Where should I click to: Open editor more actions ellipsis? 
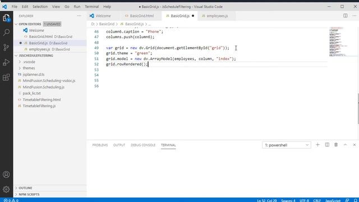click(x=355, y=16)
